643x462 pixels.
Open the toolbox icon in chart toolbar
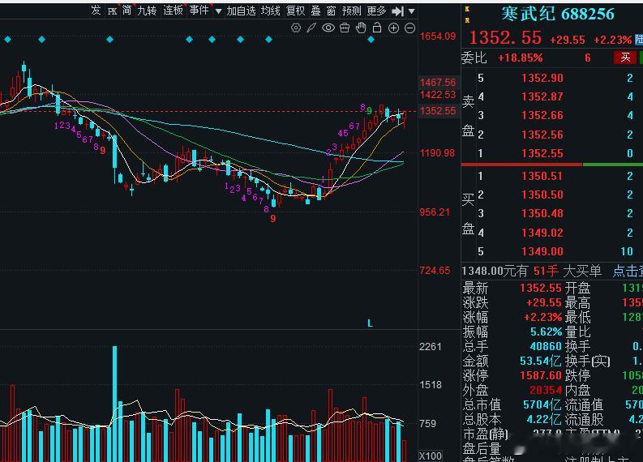[x=345, y=28]
